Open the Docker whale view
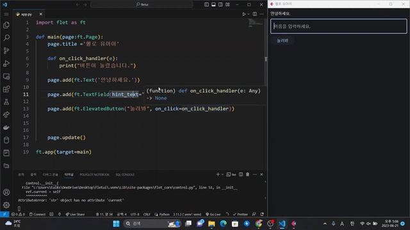The image size is (410, 230). [x=6, y=128]
